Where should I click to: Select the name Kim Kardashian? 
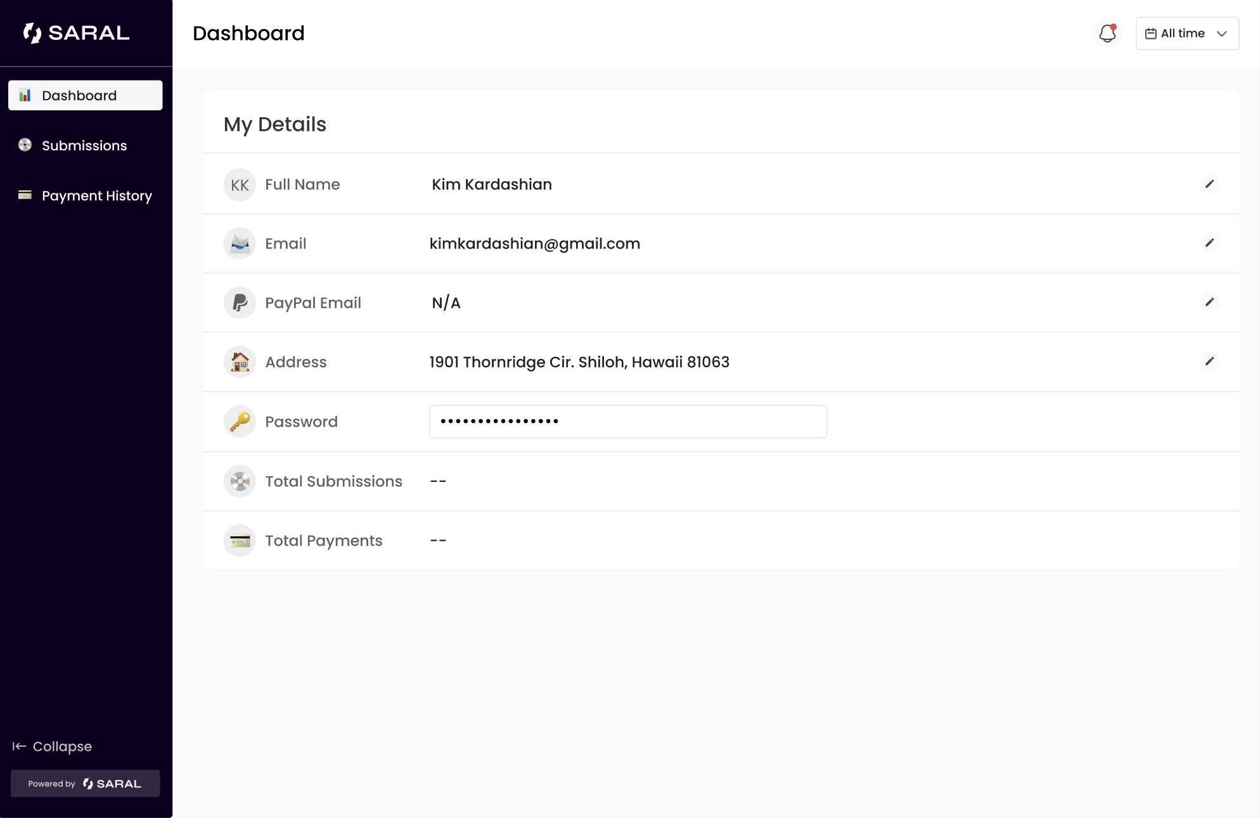(492, 185)
